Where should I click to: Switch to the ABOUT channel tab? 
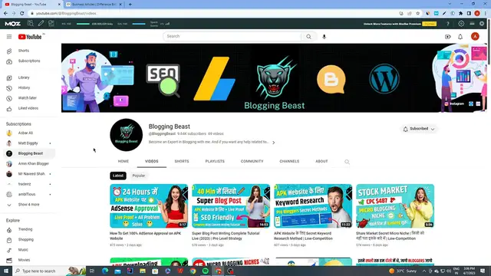tap(321, 162)
